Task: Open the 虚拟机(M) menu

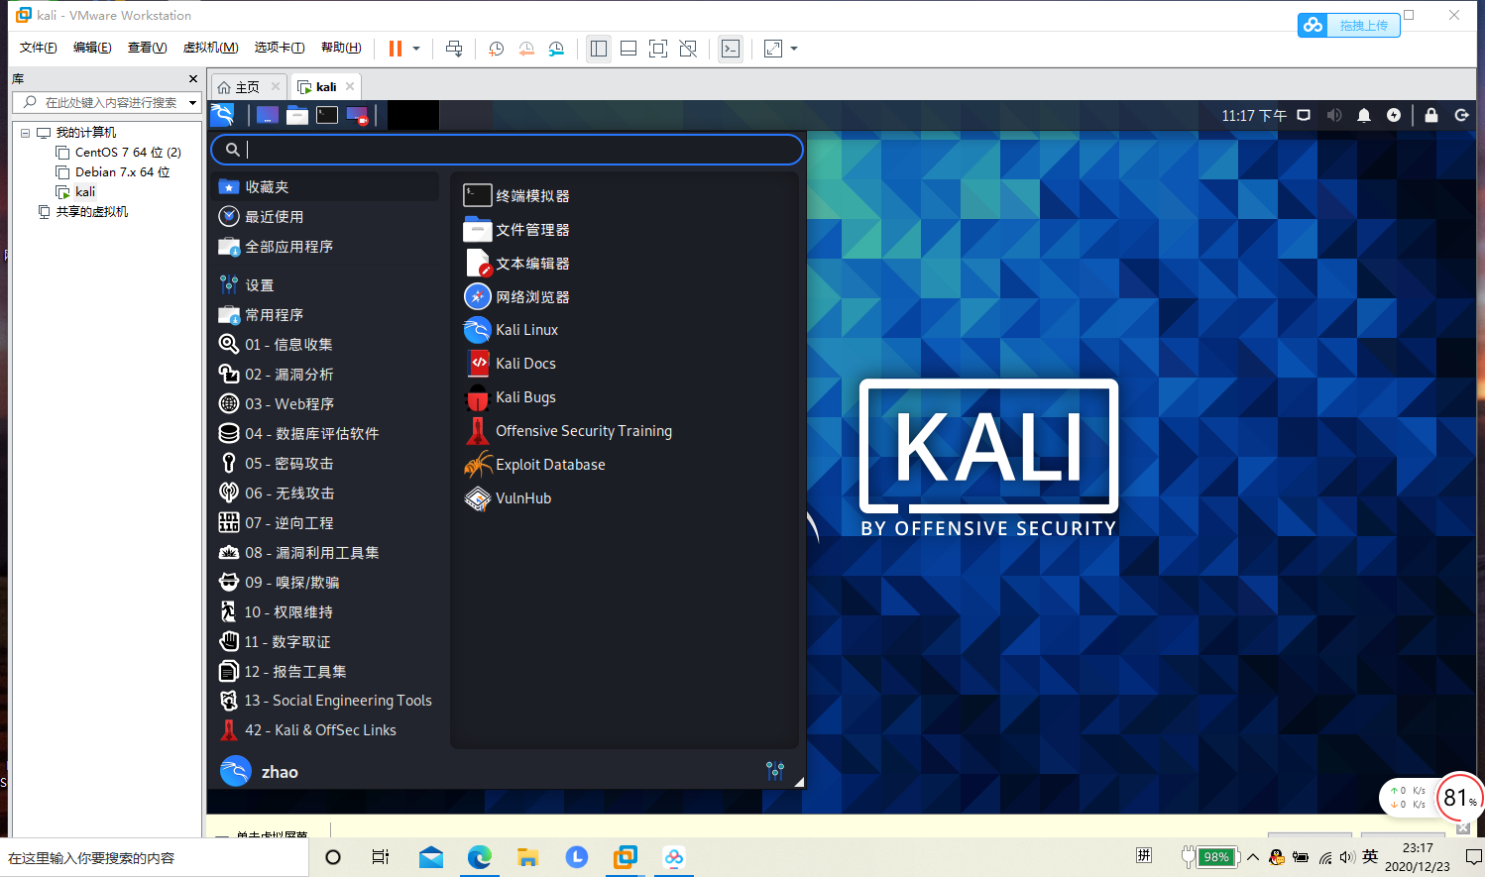Action: coord(210,48)
